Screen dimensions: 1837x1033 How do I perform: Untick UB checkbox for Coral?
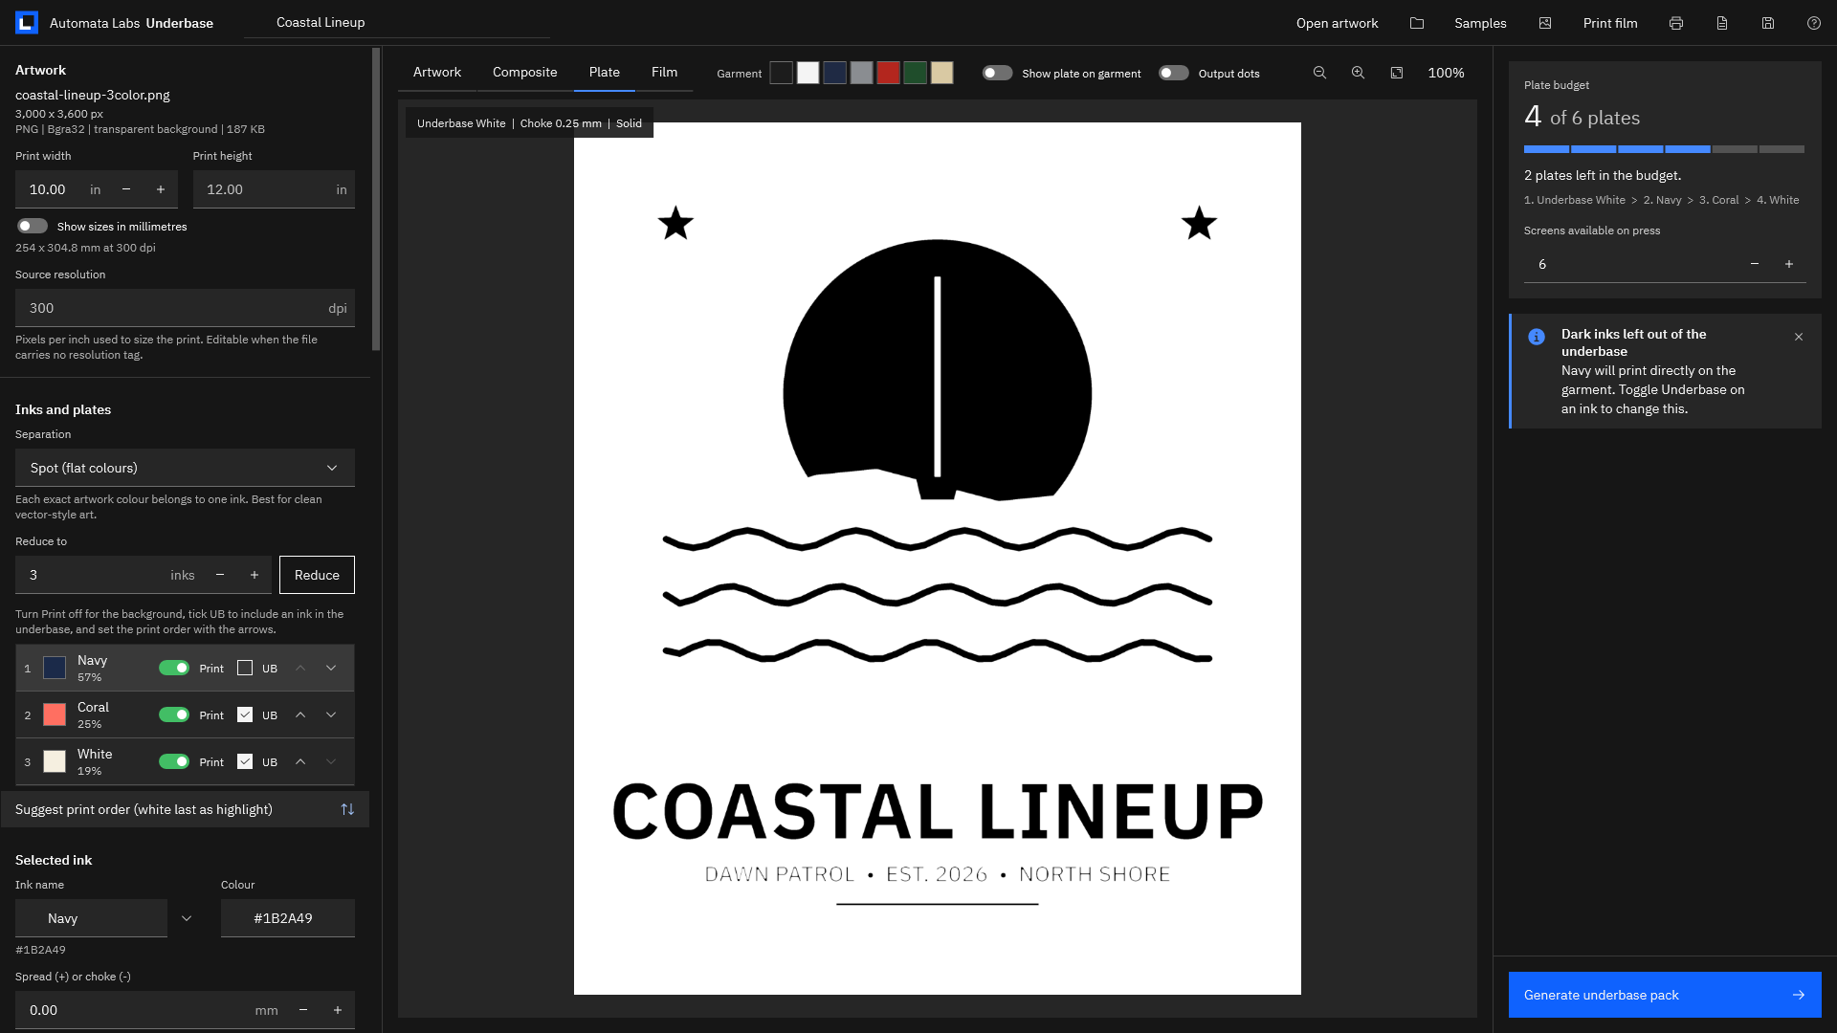(x=245, y=714)
